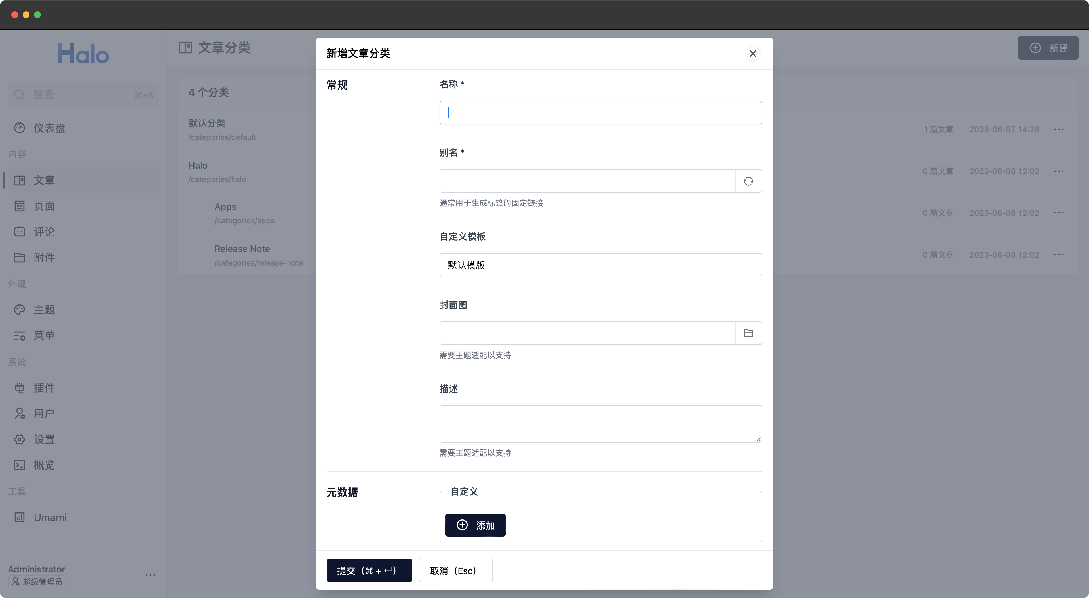Open more options for Apps category row
Image resolution: width=1089 pixels, height=598 pixels.
pyautogui.click(x=1059, y=213)
